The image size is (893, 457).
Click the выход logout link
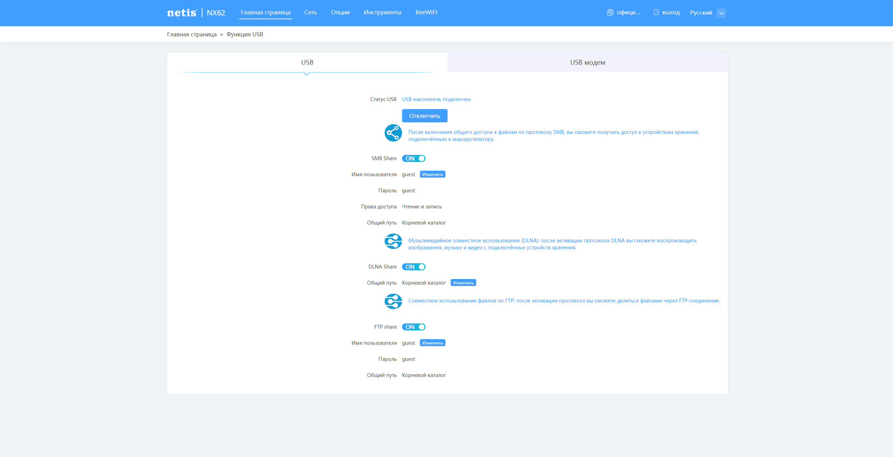coord(671,13)
